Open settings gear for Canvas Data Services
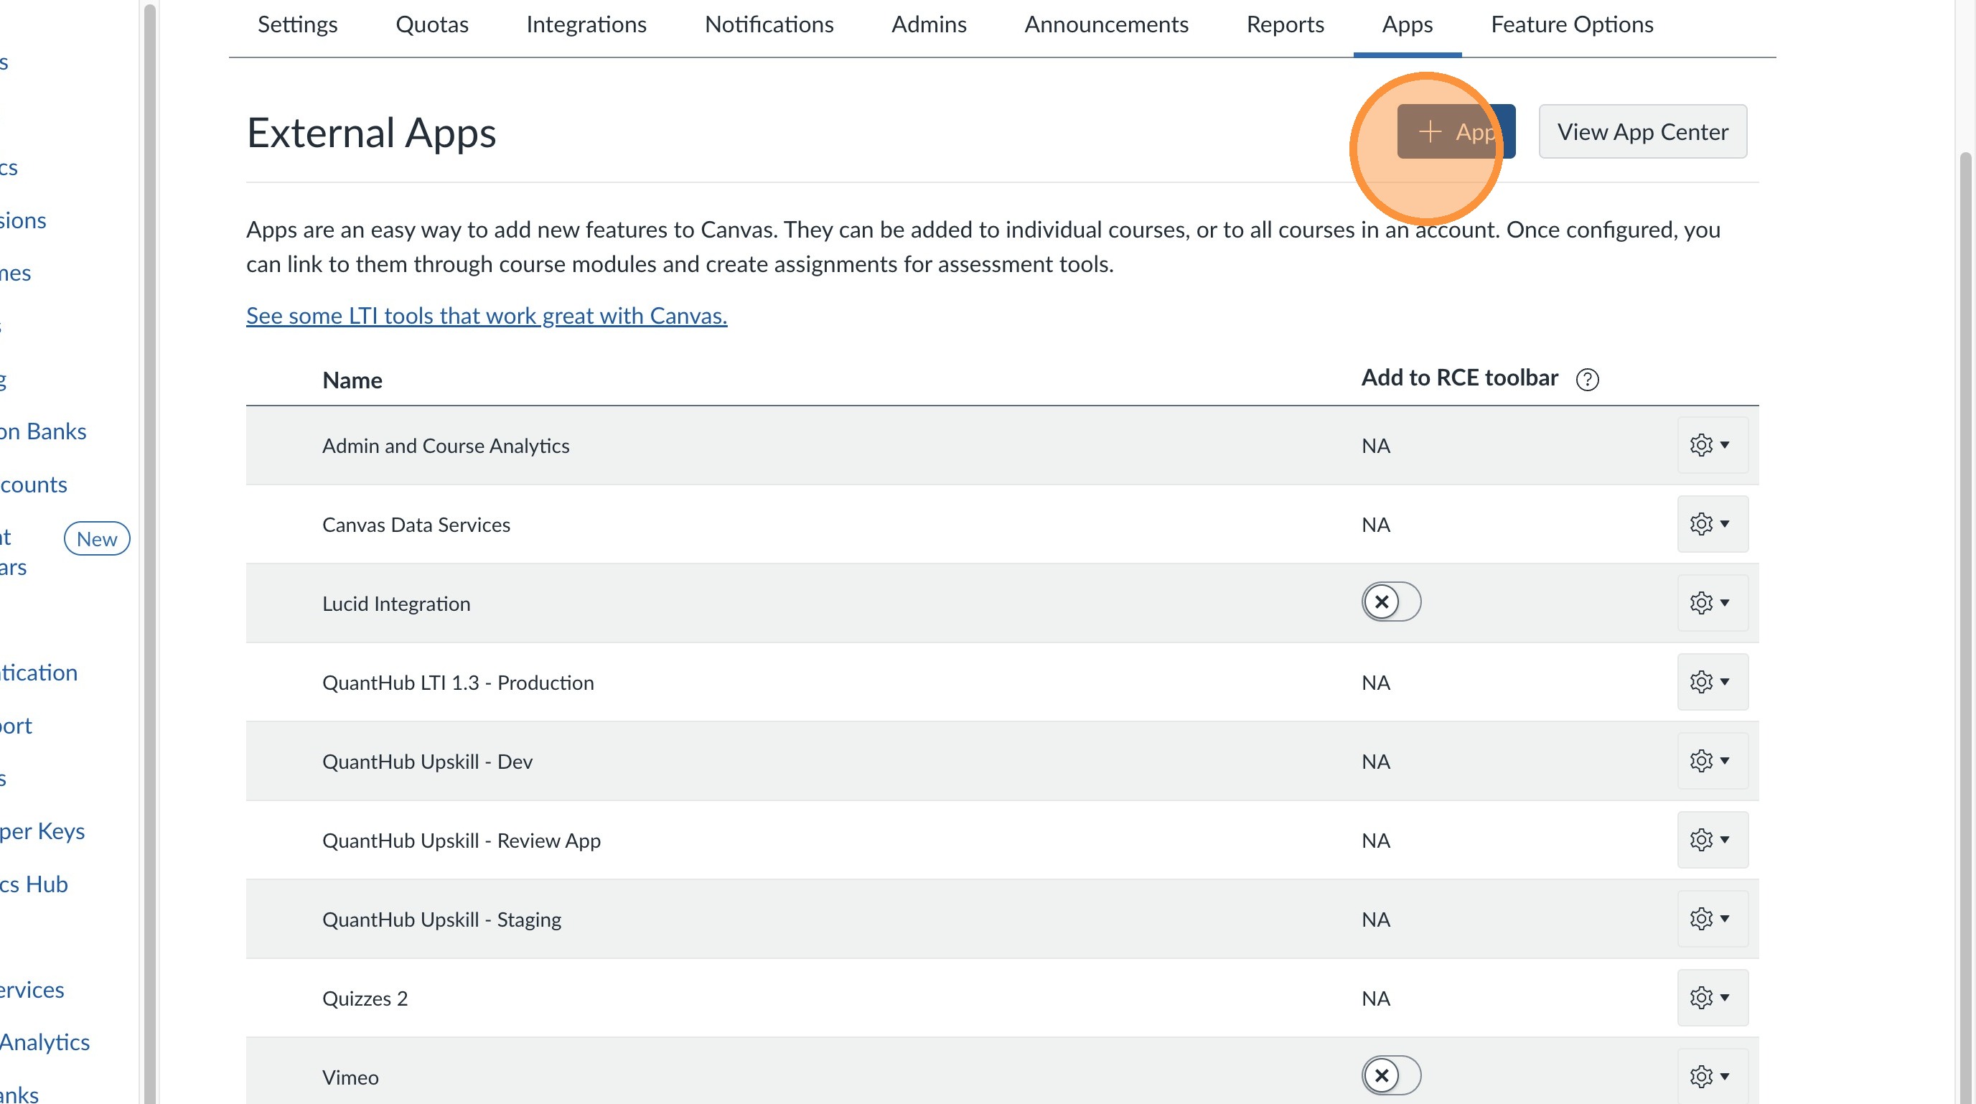 tap(1711, 524)
